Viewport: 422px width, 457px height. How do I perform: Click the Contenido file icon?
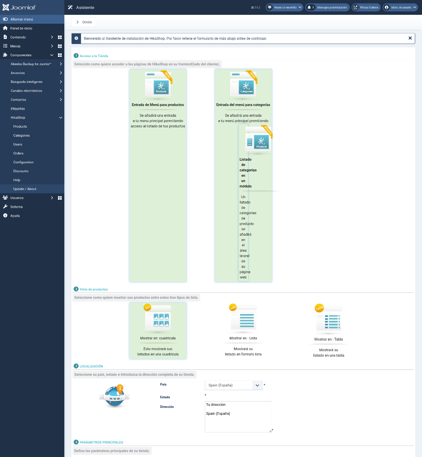point(5,37)
